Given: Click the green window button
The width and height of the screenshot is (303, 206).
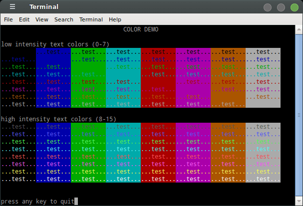Looking at the screenshot, I should (295, 7).
